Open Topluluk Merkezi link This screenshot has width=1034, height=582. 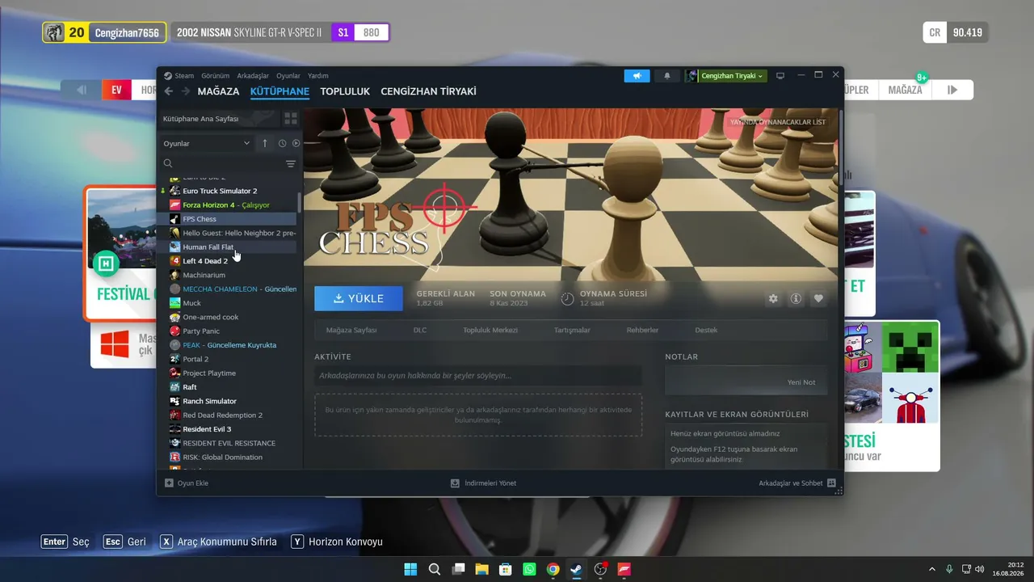[x=490, y=330]
